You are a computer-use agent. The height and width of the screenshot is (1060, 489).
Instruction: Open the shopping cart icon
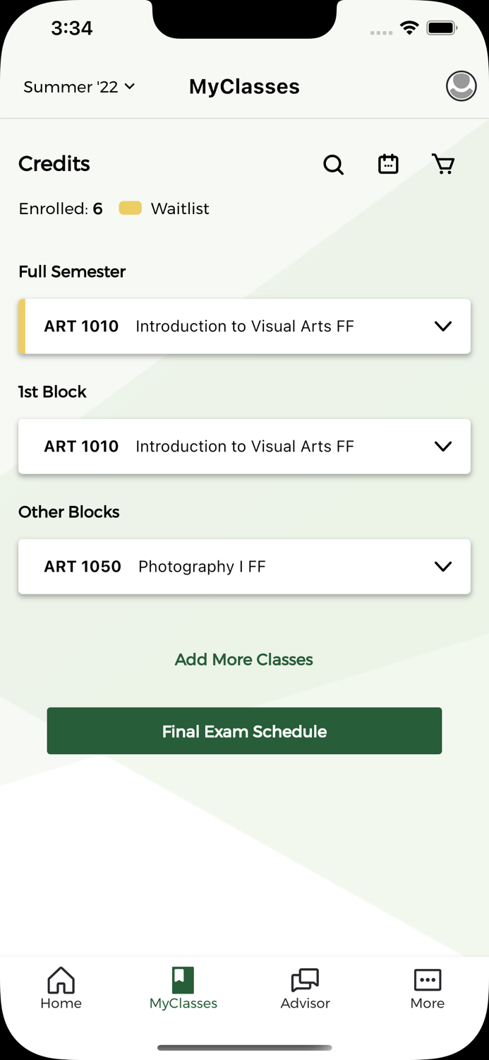(x=443, y=164)
